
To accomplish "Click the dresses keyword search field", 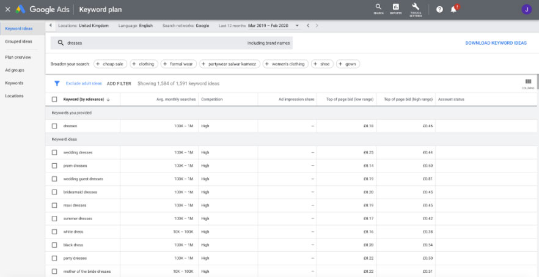I will 153,43.
